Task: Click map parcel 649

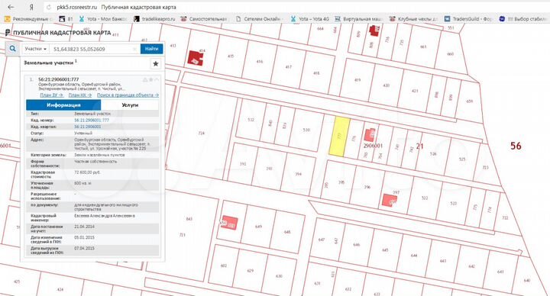Action: tap(258, 227)
